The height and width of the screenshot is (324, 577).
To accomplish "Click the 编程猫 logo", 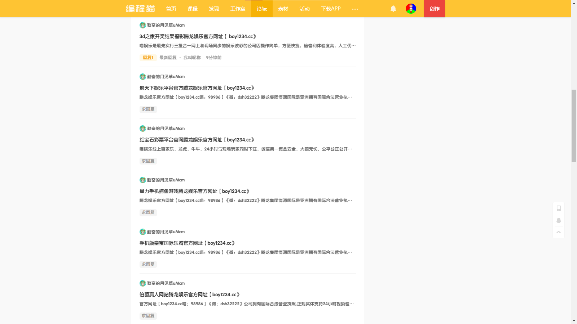I will (x=140, y=9).
